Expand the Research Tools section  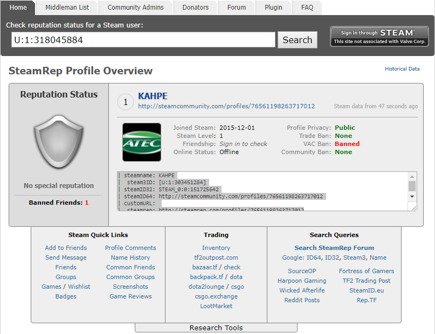coord(216,328)
